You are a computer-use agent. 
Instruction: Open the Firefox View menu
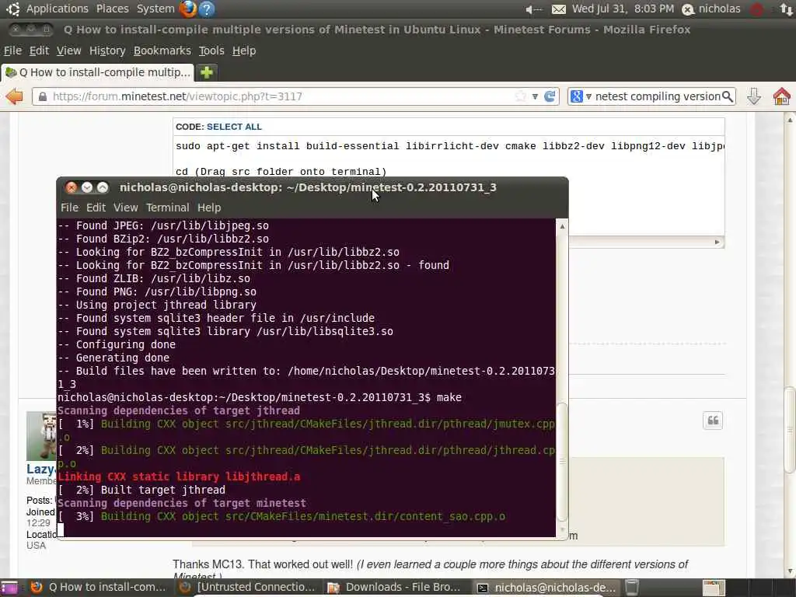[x=68, y=51]
